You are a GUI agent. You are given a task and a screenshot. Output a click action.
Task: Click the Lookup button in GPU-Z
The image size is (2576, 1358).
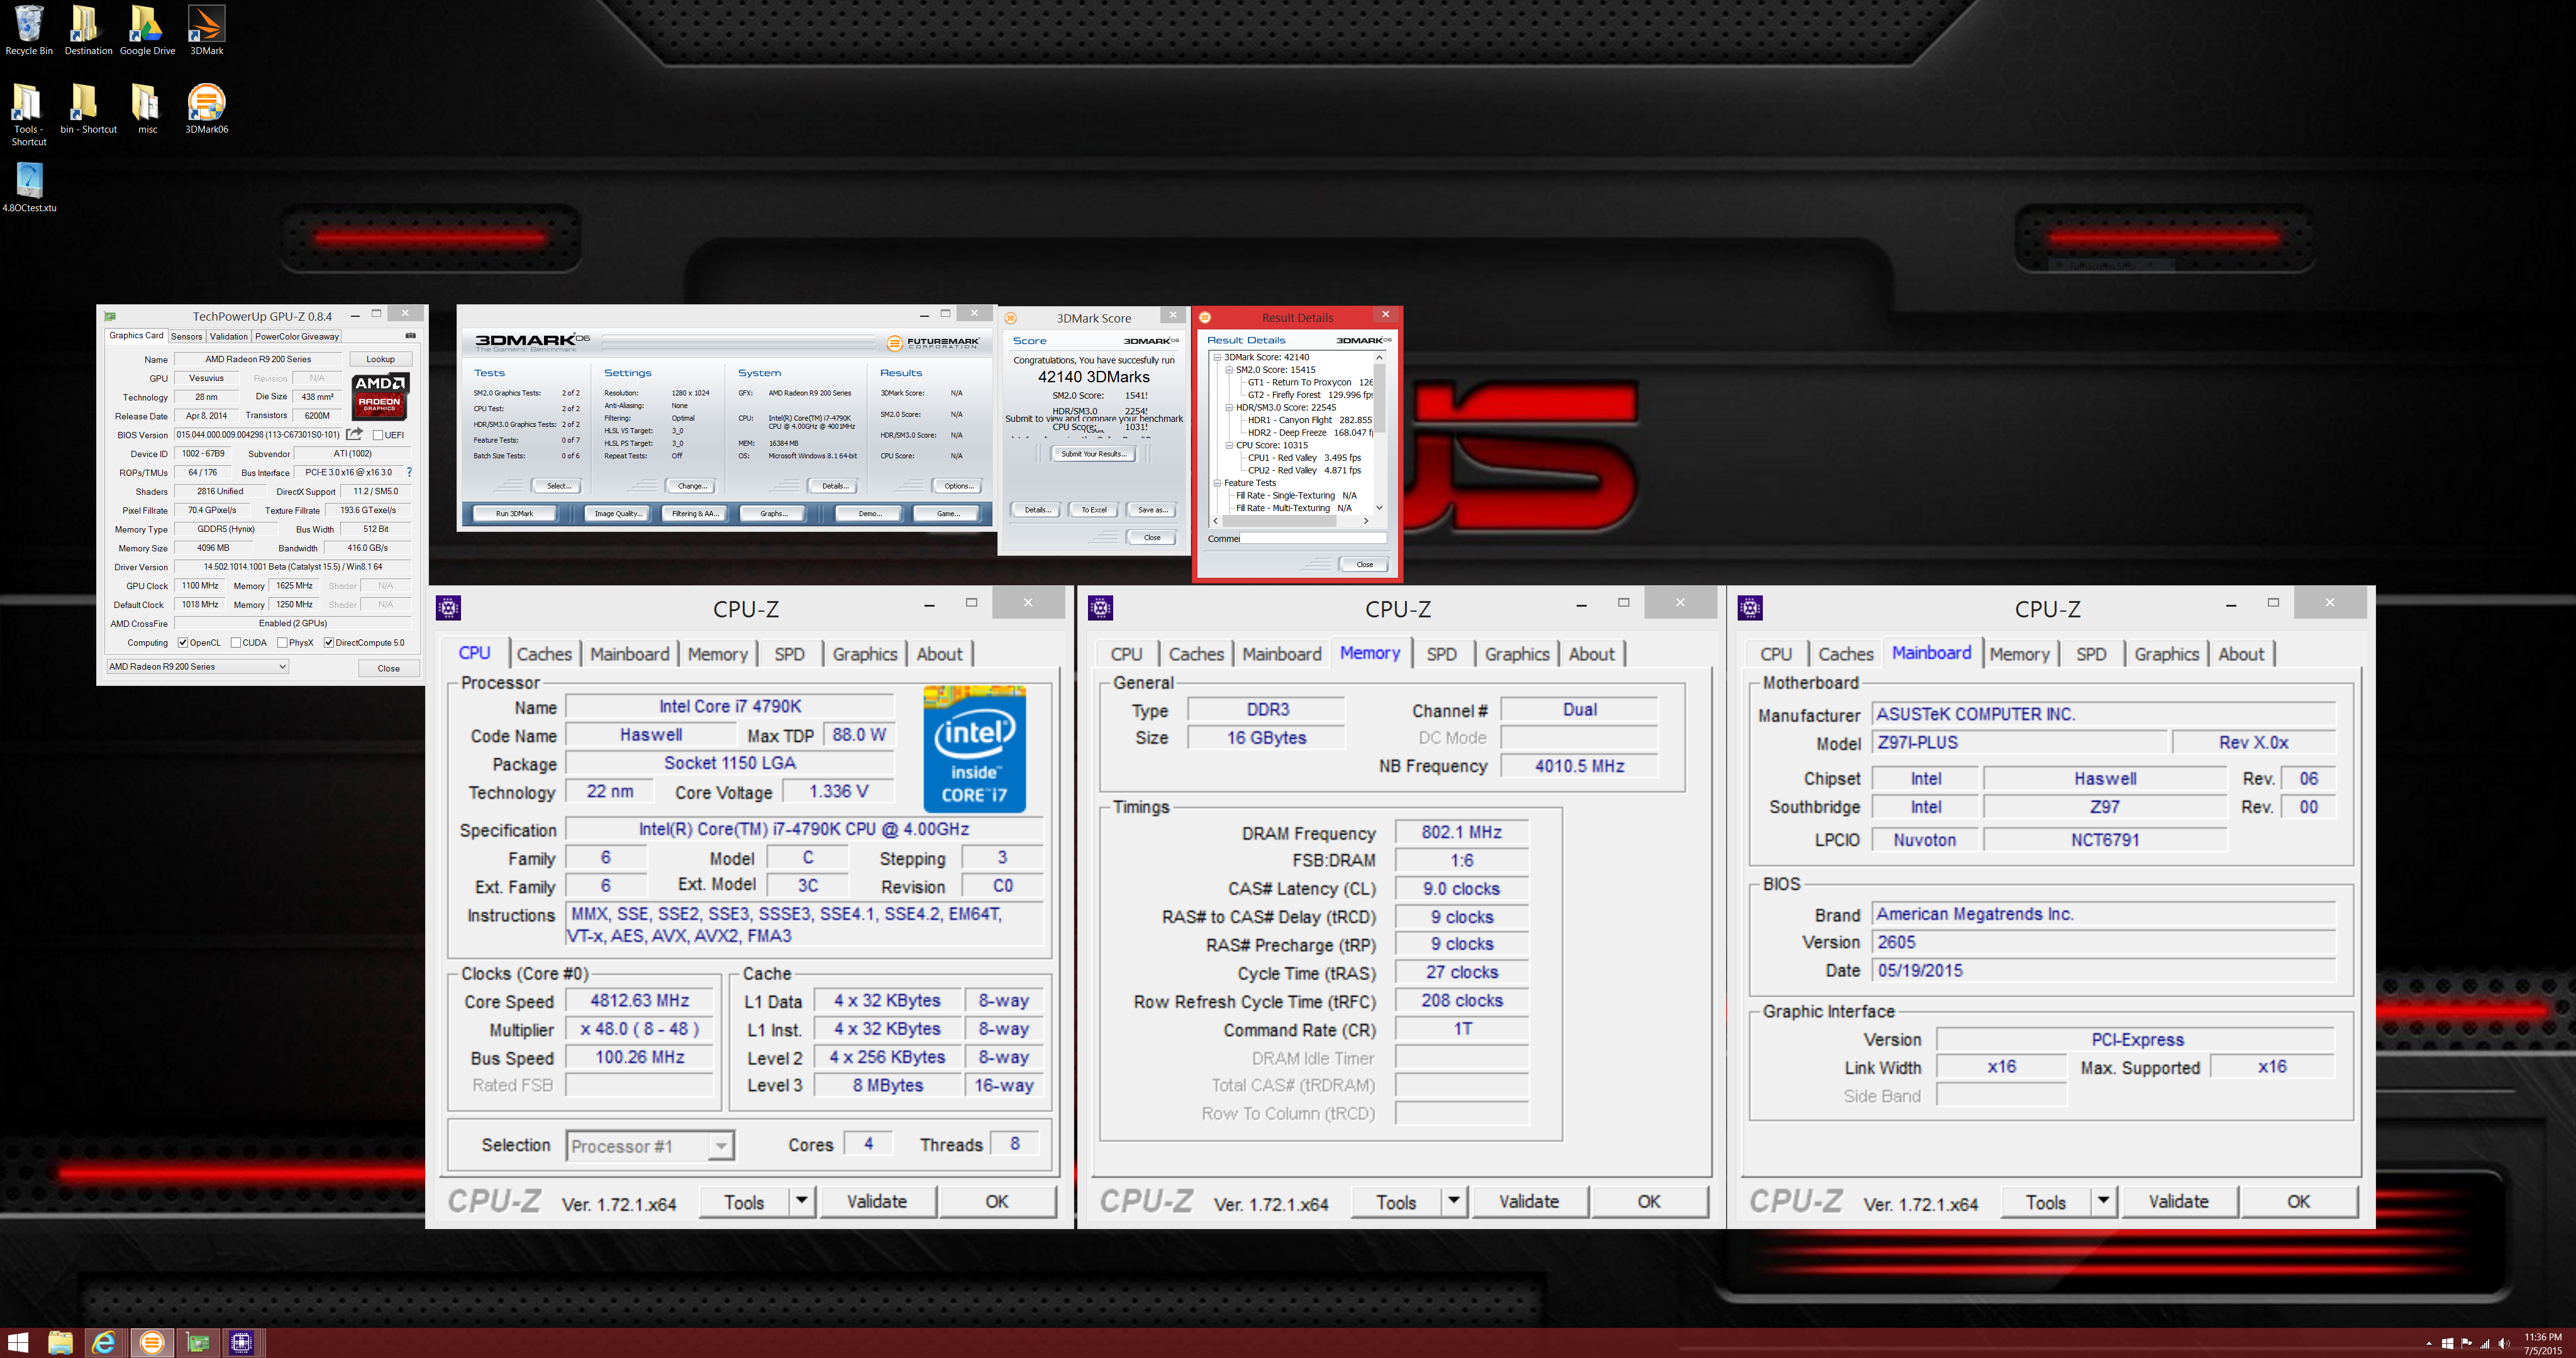[380, 359]
